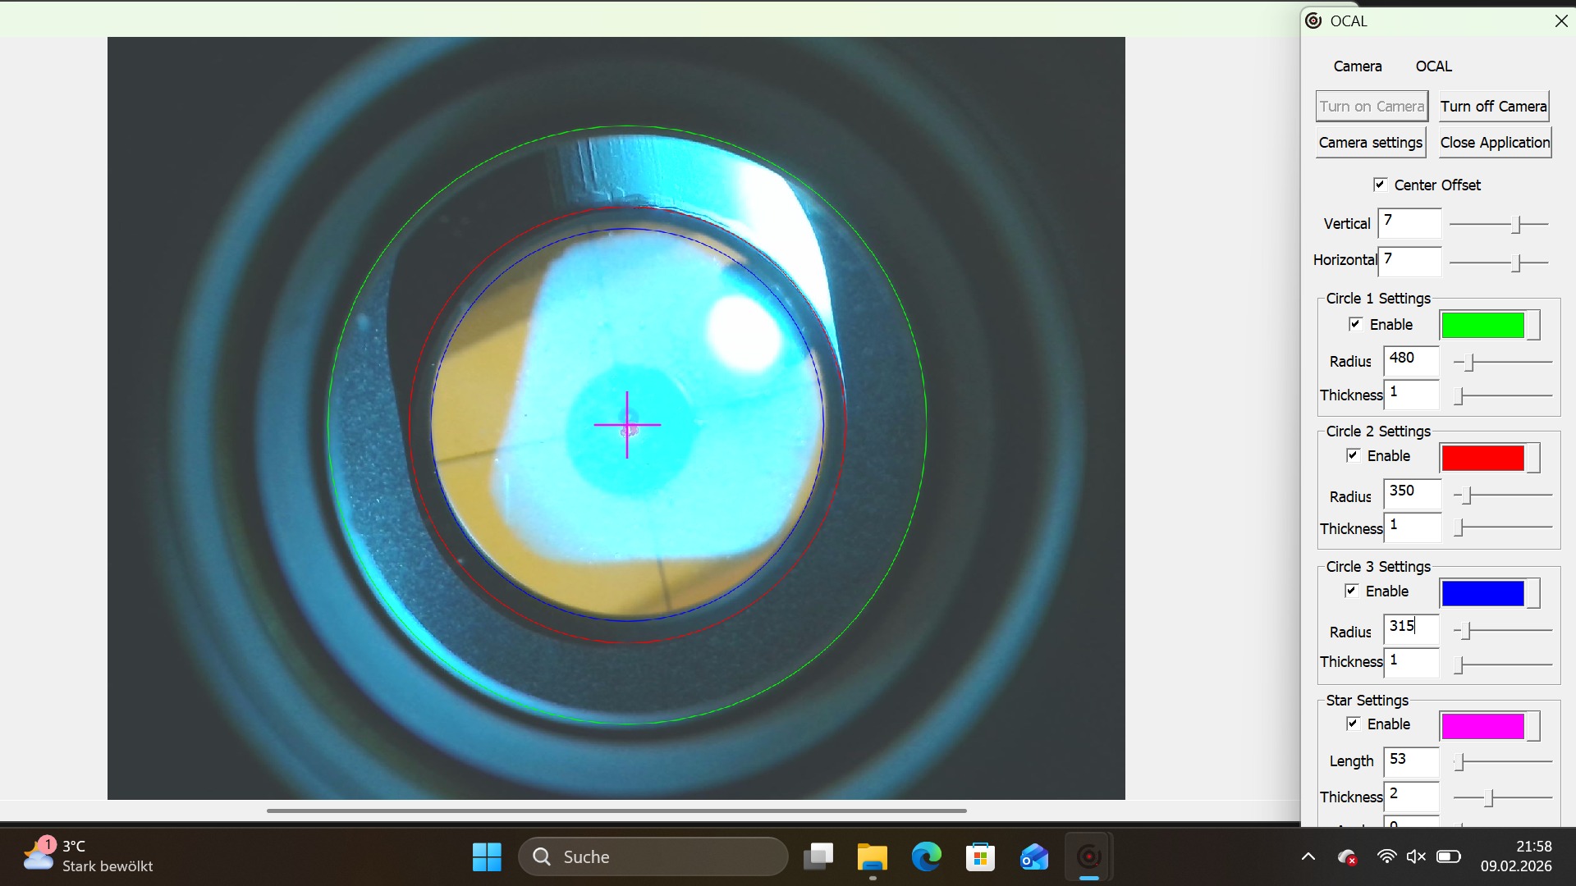Toggle Circle 3 Enable checkbox
The width and height of the screenshot is (1576, 886).
point(1351,591)
